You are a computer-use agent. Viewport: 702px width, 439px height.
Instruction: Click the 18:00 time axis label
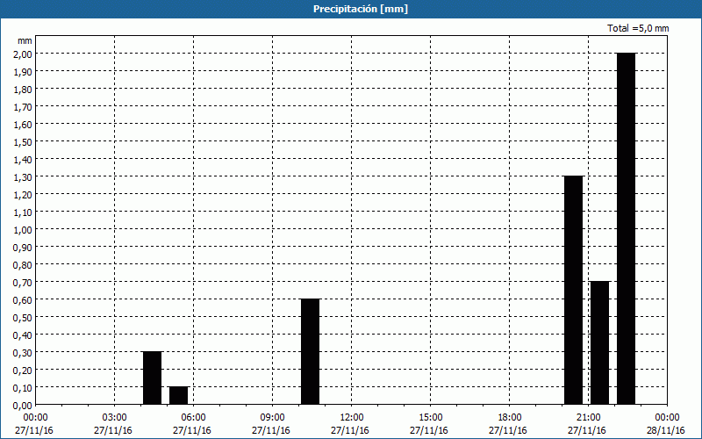click(x=510, y=418)
